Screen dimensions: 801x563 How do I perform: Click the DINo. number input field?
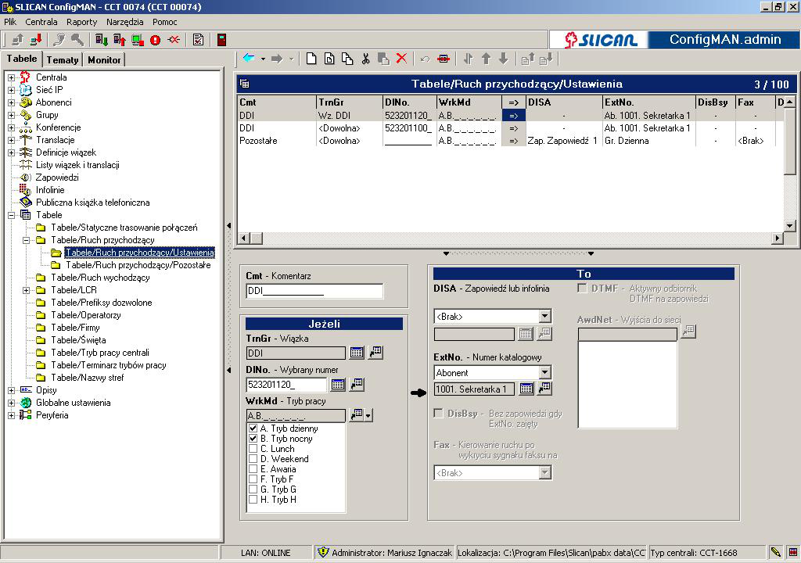(286, 385)
